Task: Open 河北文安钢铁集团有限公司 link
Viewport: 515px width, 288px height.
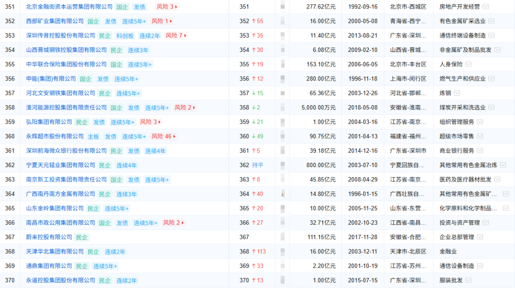Action: (61, 93)
